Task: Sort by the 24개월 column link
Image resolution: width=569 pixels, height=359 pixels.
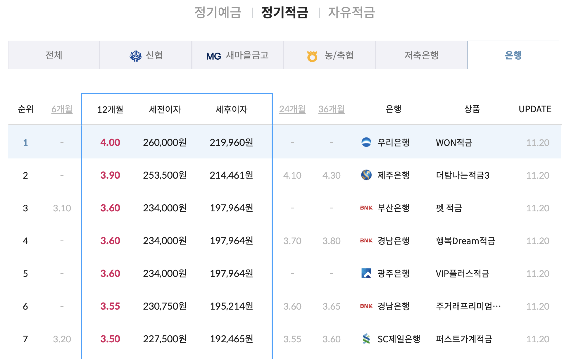Action: [x=292, y=109]
